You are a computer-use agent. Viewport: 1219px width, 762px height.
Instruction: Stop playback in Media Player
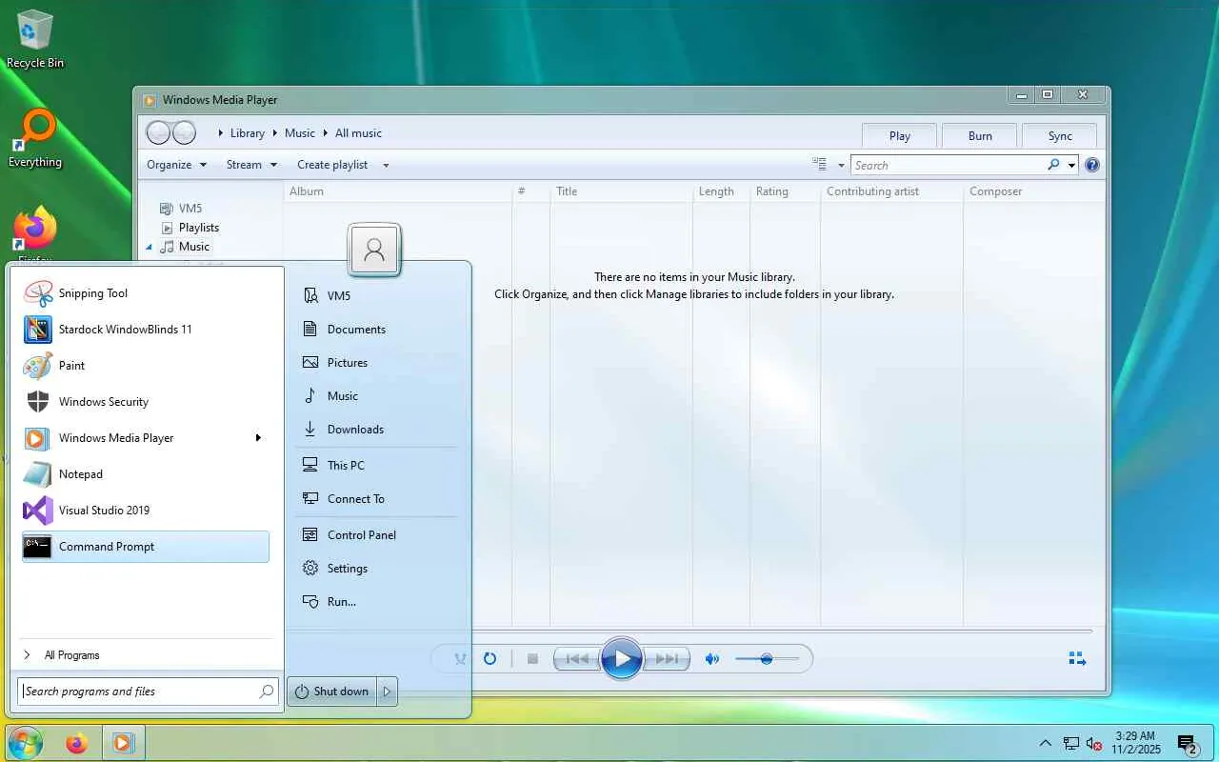533,658
